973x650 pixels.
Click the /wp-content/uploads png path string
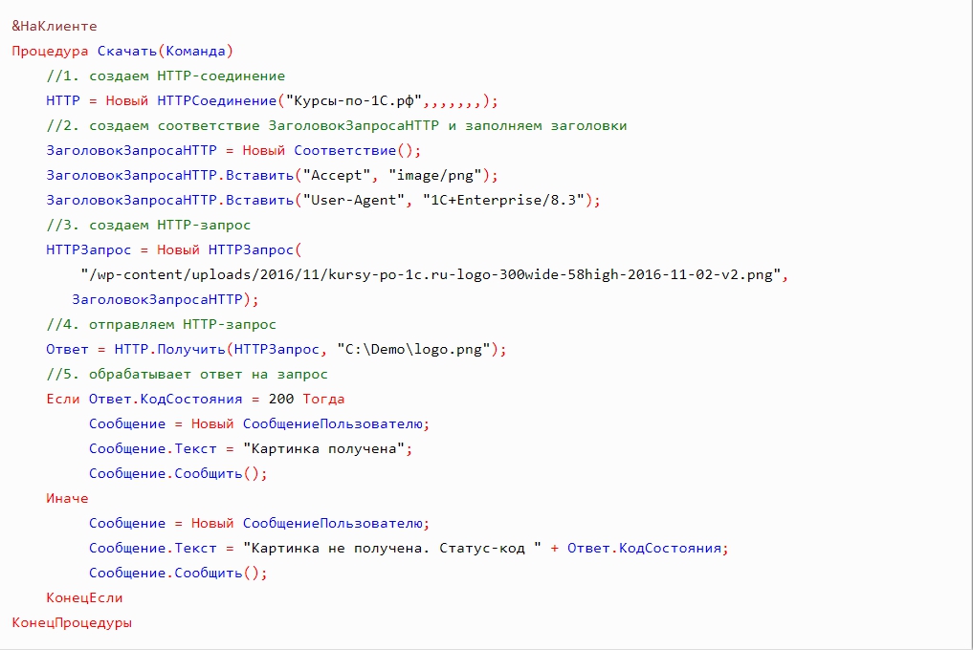[431, 274]
